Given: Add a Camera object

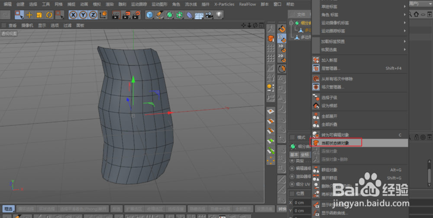Looking at the screenshot, I should [209, 15].
